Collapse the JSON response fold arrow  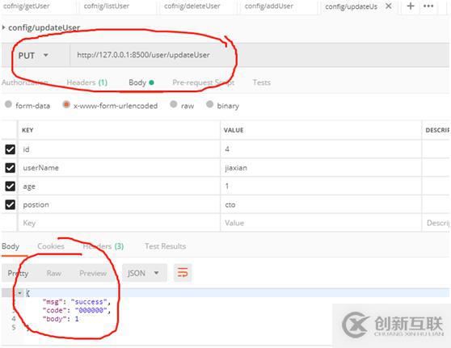click(19, 293)
